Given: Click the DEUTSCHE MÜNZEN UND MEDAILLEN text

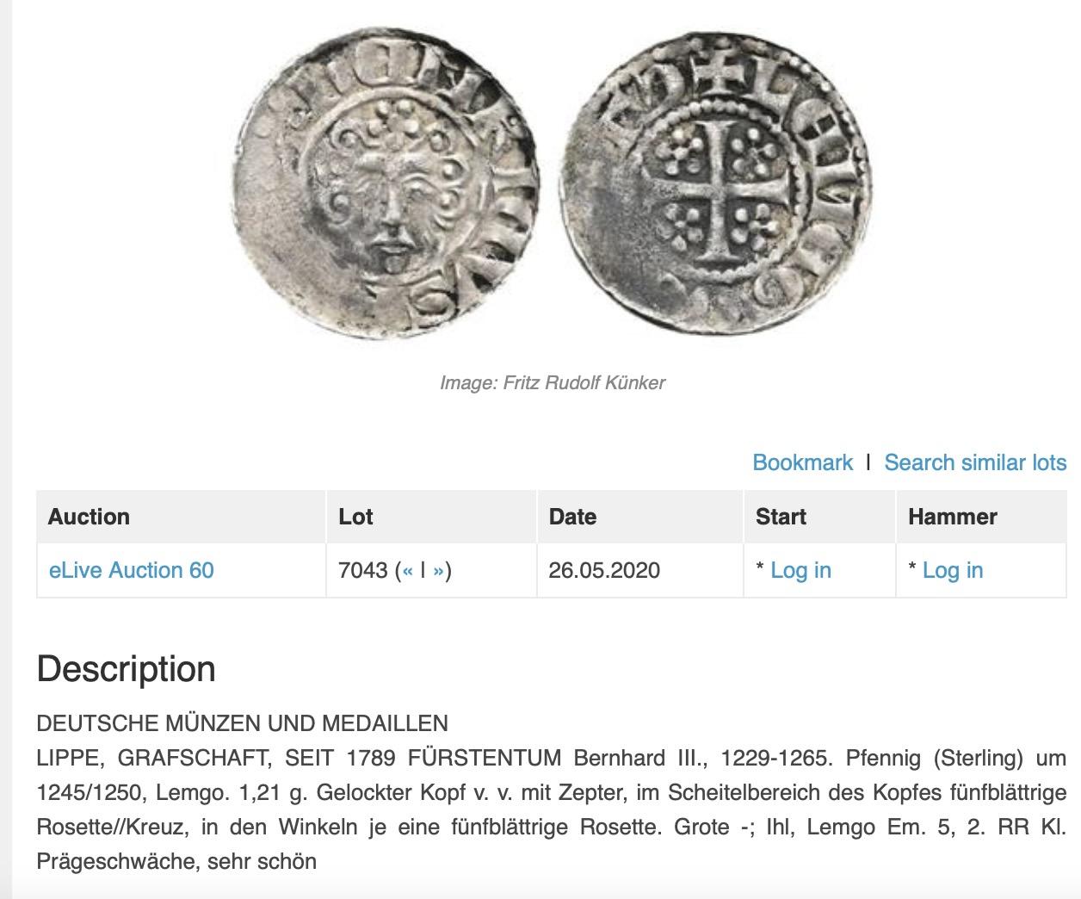Looking at the screenshot, I should click(242, 722).
